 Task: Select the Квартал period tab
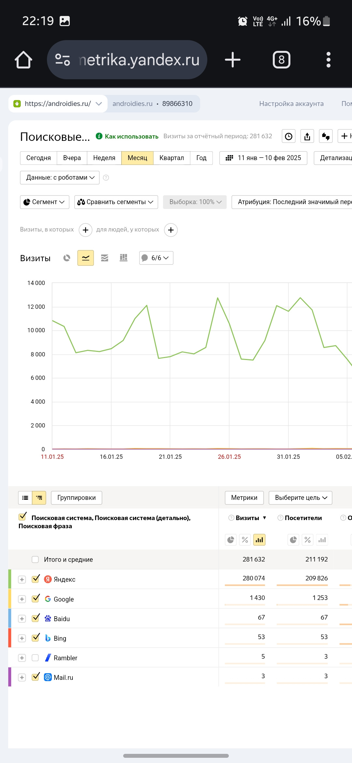point(172,158)
